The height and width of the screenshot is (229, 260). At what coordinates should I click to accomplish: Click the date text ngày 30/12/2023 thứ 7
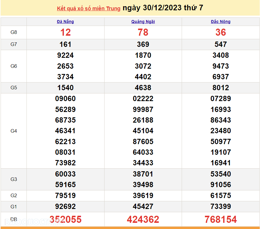click(x=163, y=8)
